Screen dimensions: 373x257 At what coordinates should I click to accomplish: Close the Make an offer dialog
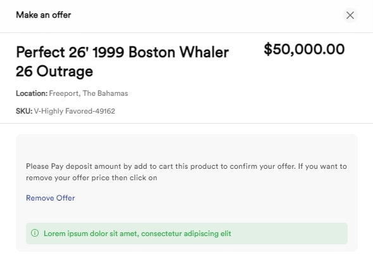350,15
